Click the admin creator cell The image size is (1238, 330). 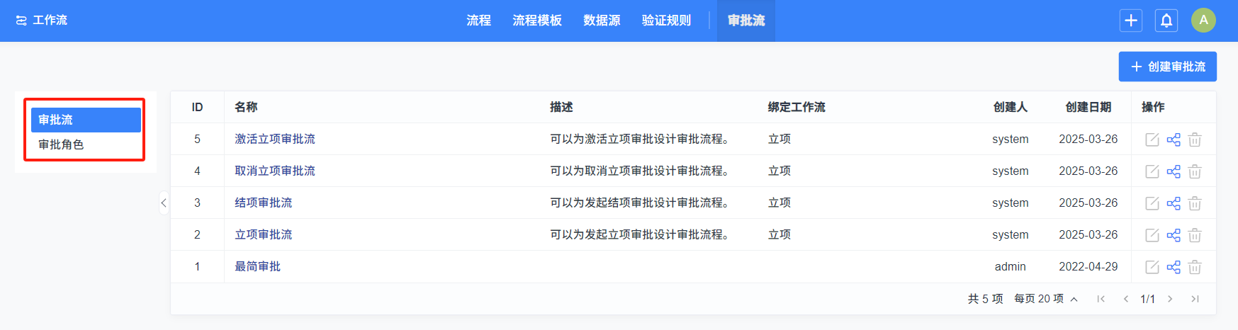point(1011,266)
